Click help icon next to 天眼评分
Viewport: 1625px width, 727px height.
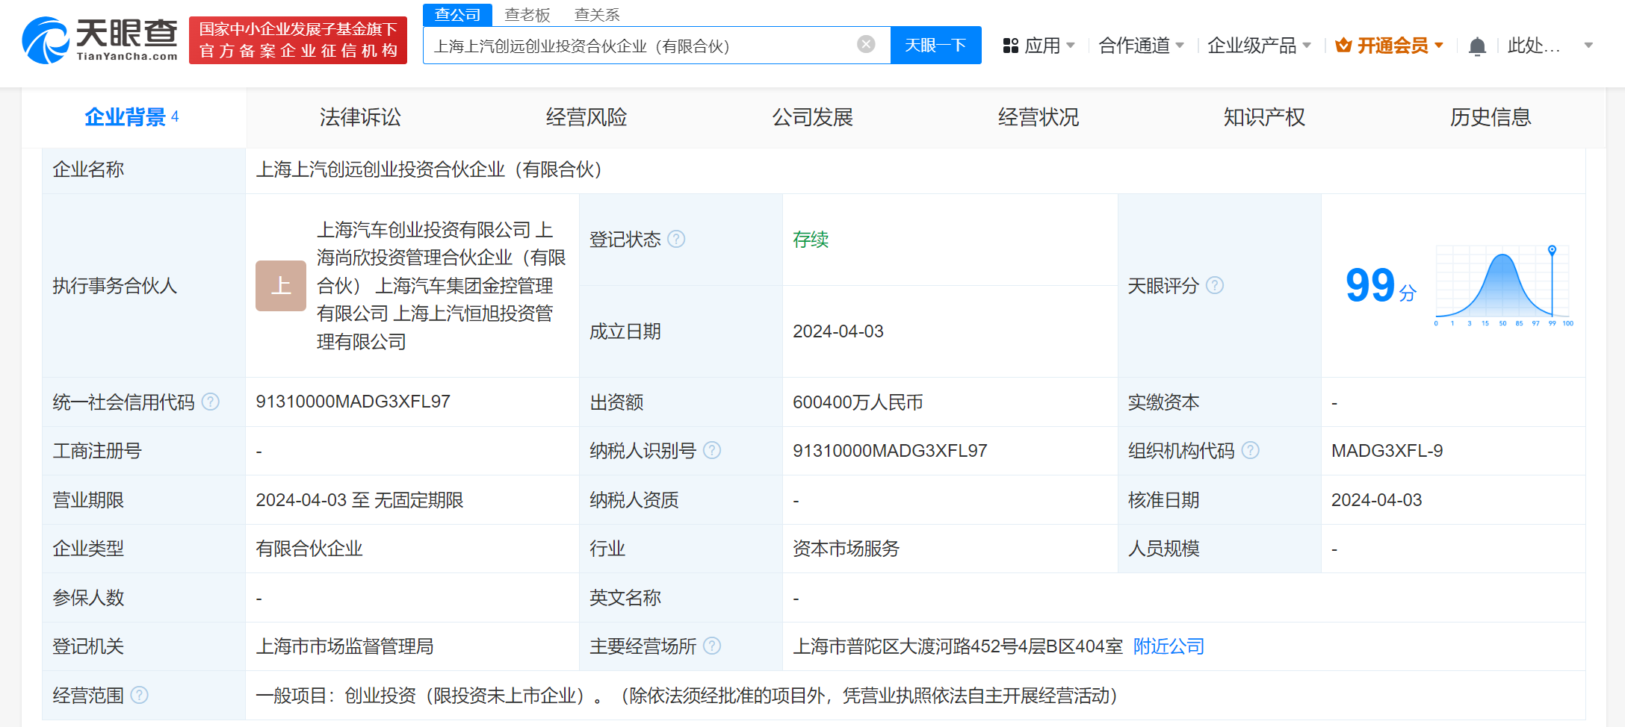tap(1215, 285)
